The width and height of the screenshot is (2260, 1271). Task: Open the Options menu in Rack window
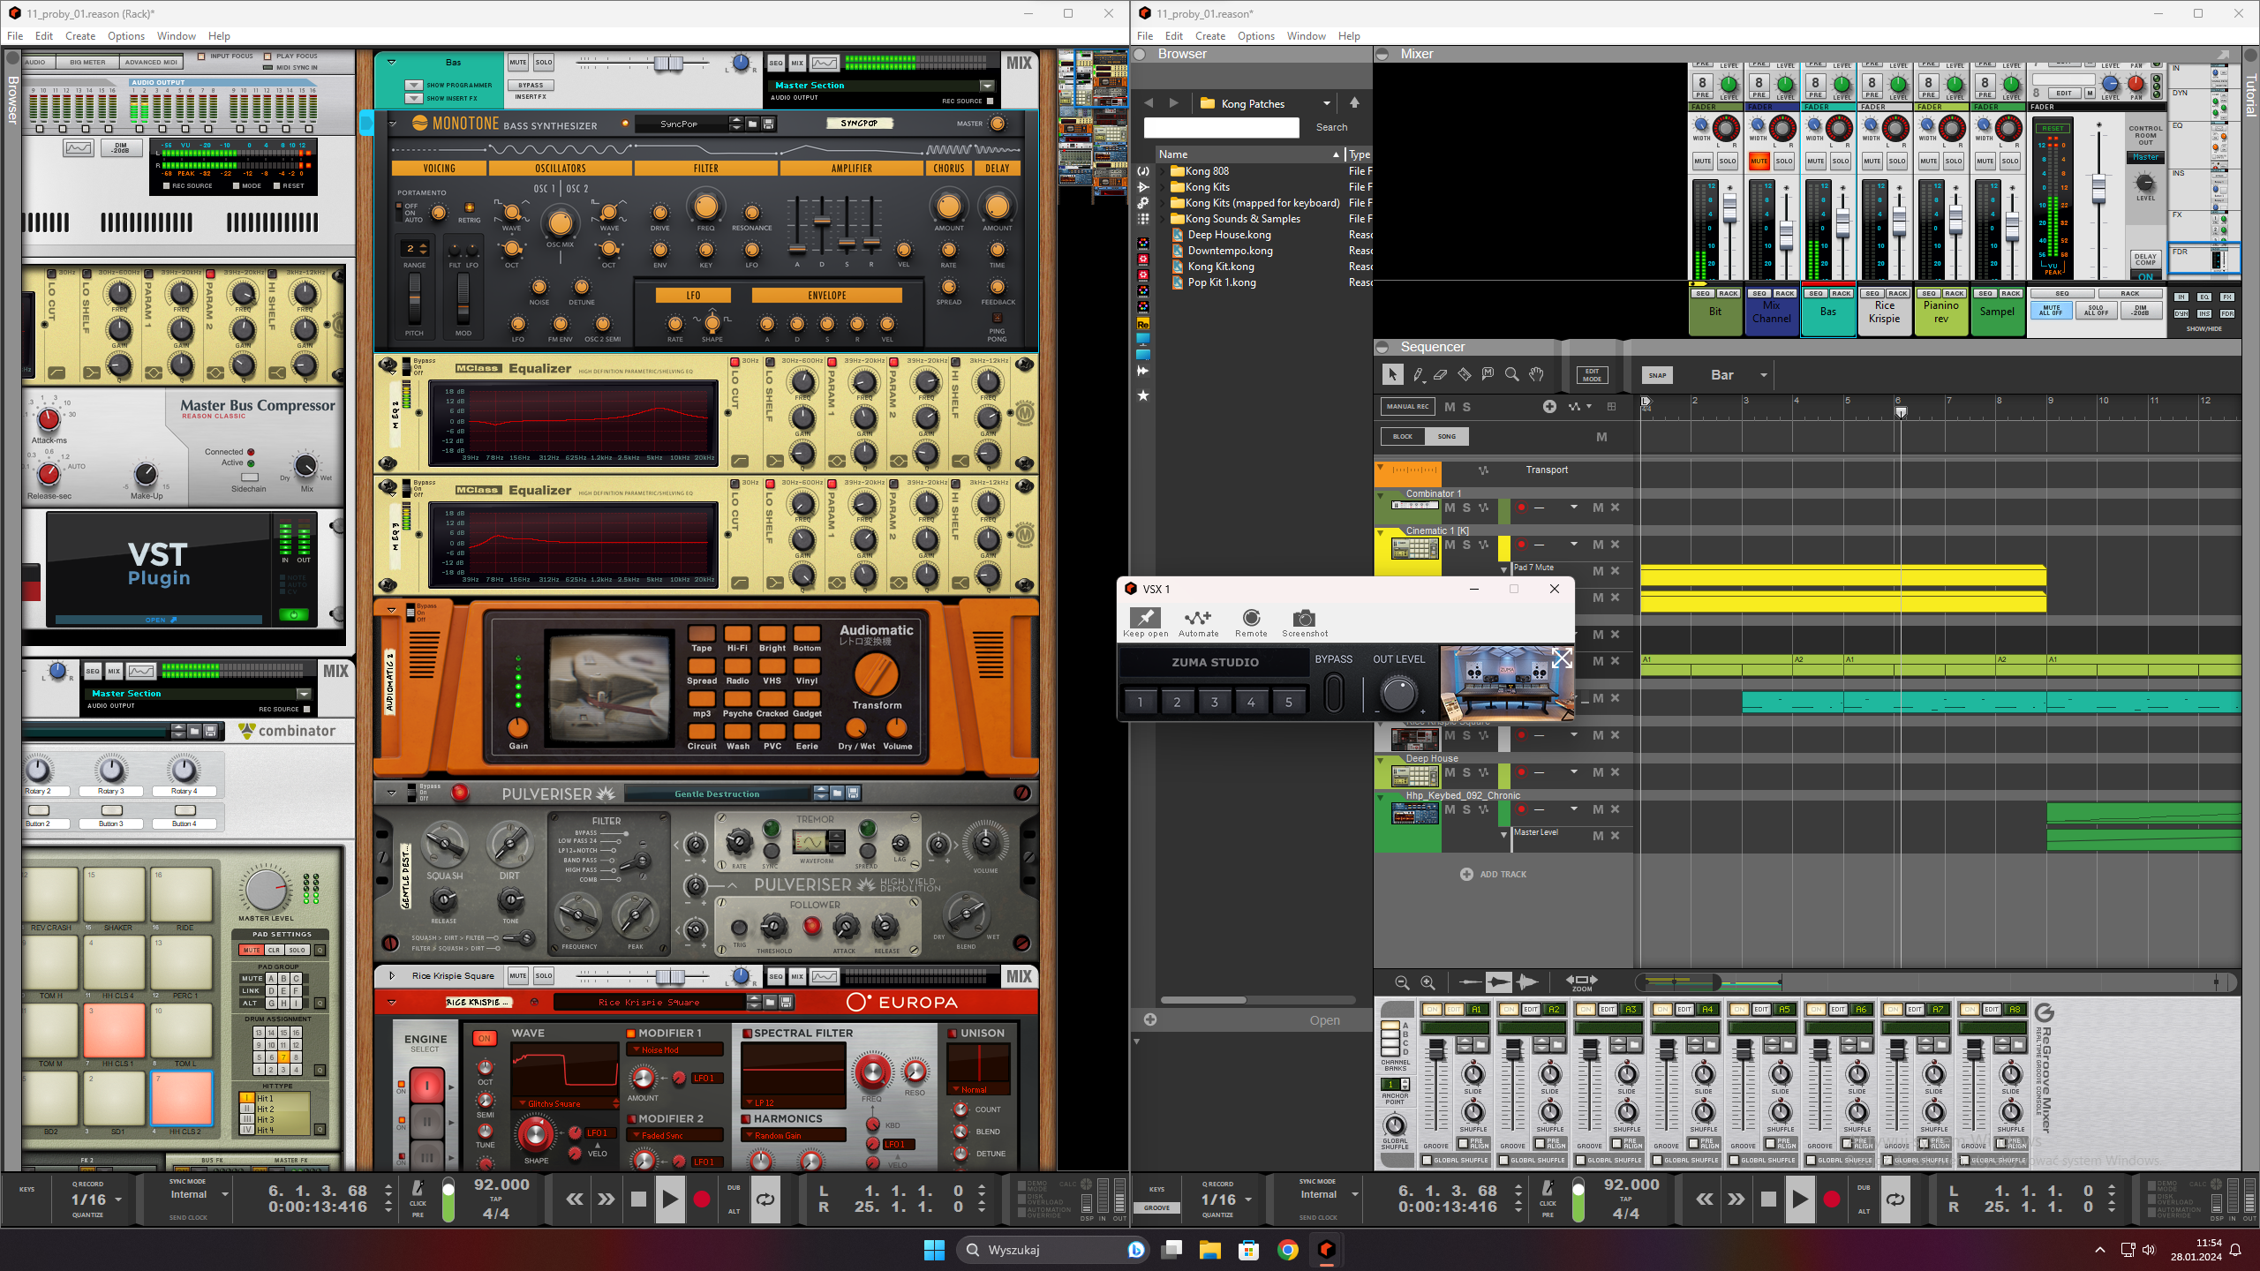click(126, 36)
